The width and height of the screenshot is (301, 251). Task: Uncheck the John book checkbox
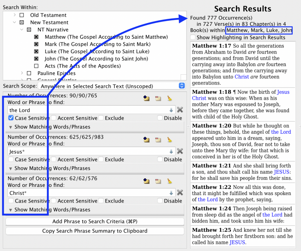(x=36, y=59)
